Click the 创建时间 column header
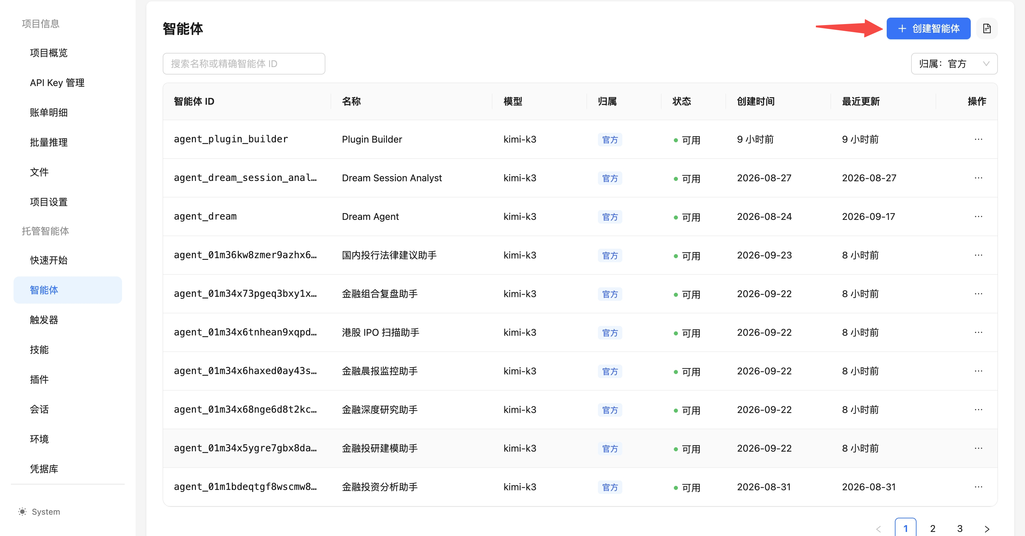This screenshot has height=536, width=1025. (x=756, y=102)
